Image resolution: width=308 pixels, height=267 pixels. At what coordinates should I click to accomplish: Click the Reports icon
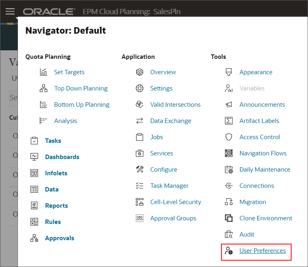coord(34,206)
